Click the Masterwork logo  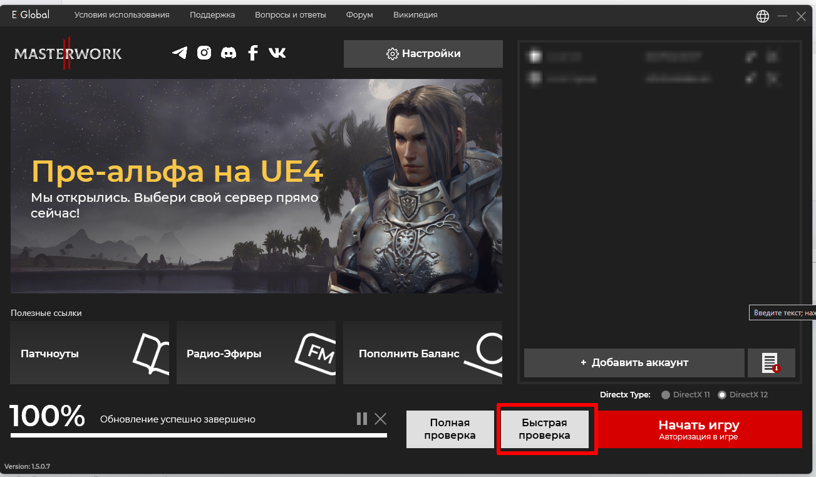(68, 54)
